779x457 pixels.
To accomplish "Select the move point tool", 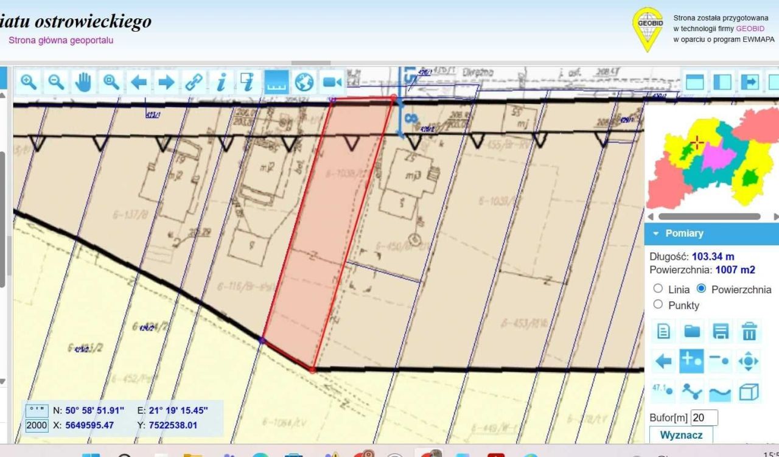I will 749,360.
